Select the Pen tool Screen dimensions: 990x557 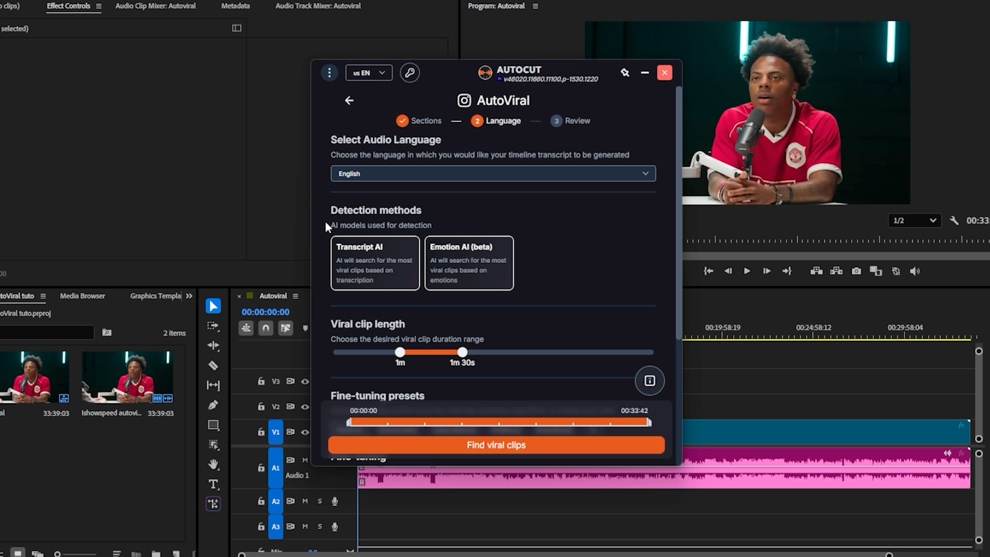(x=213, y=405)
